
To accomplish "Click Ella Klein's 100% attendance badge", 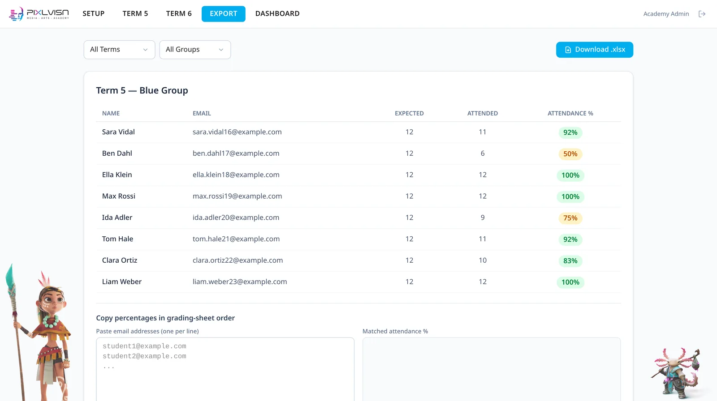I will 570,175.
